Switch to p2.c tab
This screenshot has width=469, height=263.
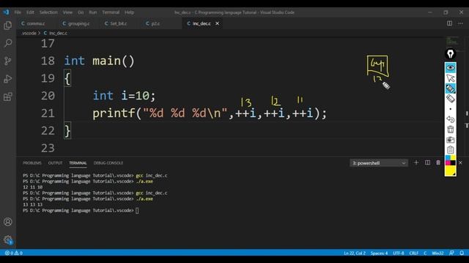[155, 23]
